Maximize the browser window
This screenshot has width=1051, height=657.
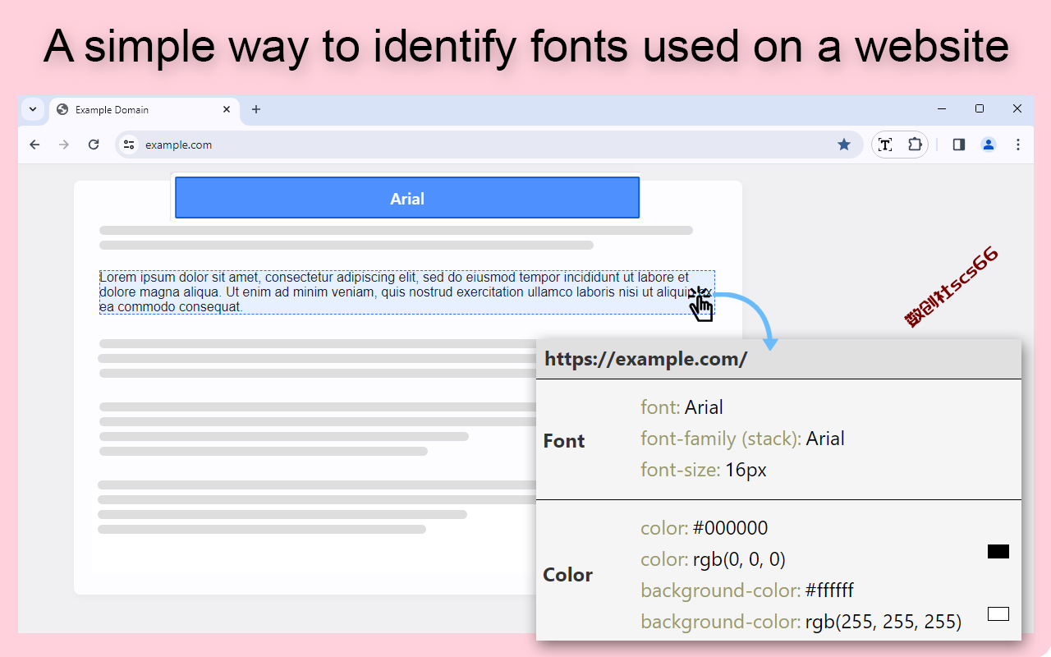[980, 108]
